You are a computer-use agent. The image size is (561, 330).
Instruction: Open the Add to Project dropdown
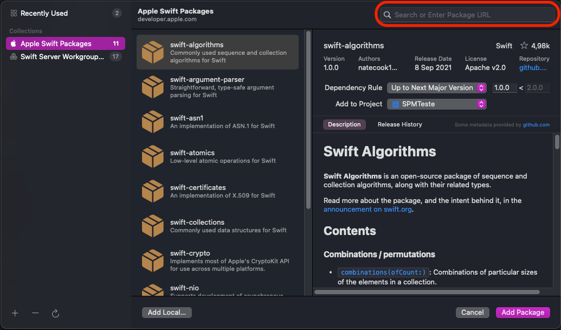(x=436, y=104)
